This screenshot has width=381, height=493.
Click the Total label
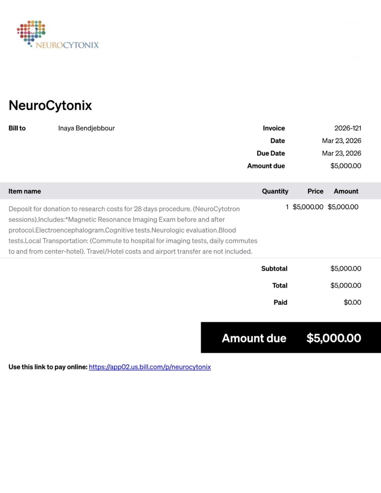pyautogui.click(x=280, y=286)
